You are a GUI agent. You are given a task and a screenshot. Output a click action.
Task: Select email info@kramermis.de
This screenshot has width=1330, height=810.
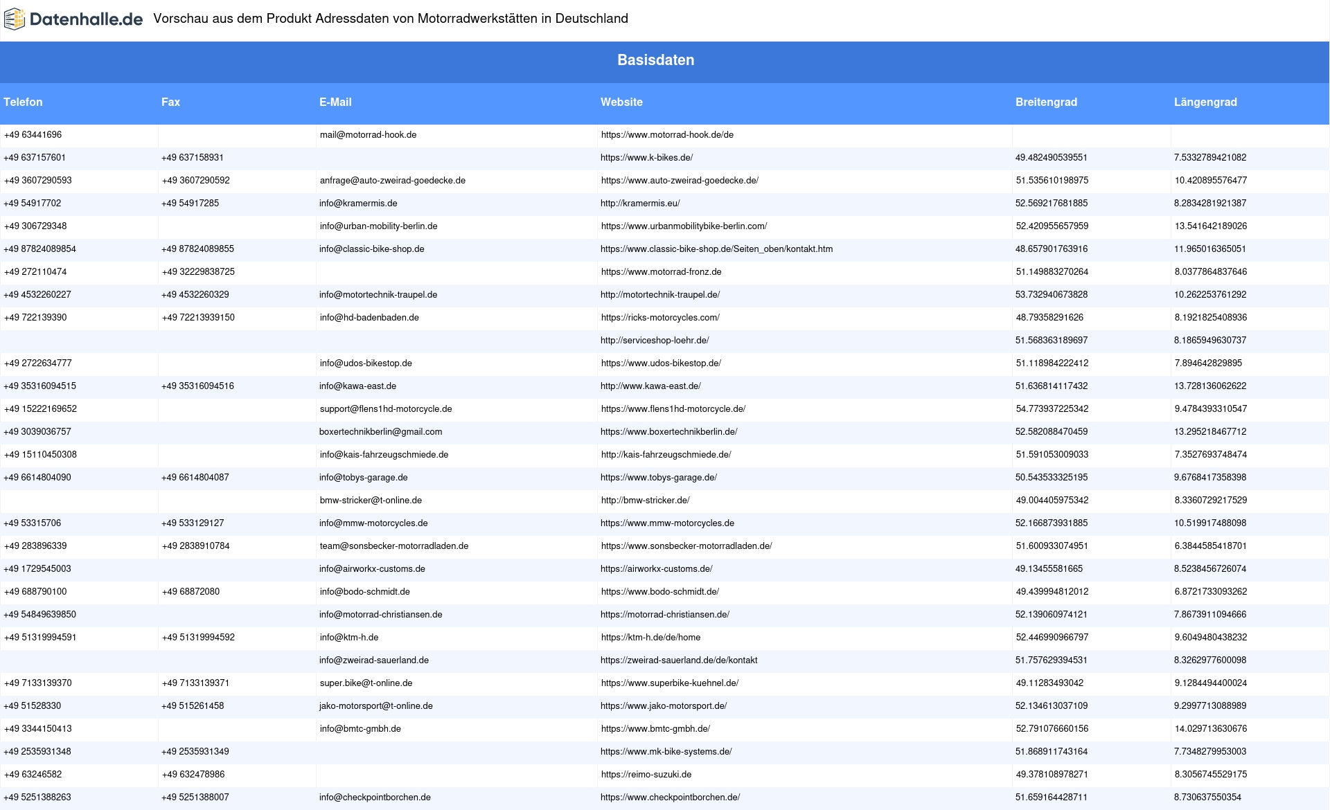[x=358, y=204]
